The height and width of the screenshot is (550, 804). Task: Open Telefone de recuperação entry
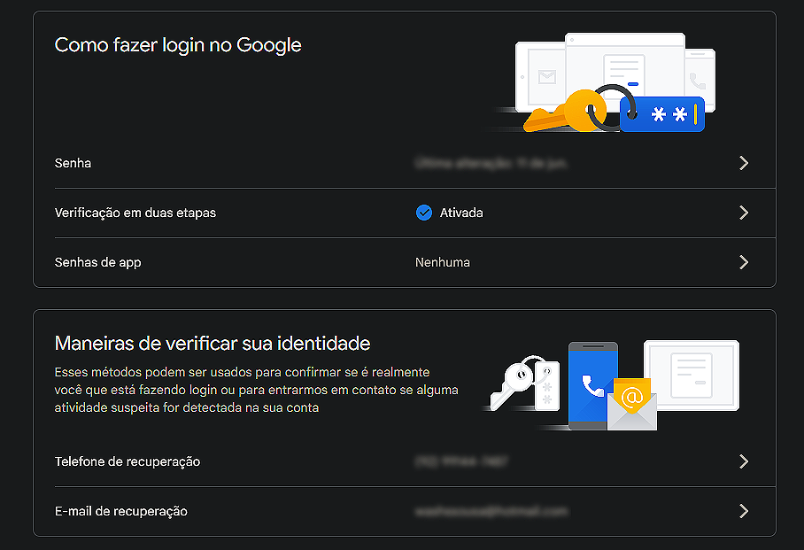(x=128, y=461)
